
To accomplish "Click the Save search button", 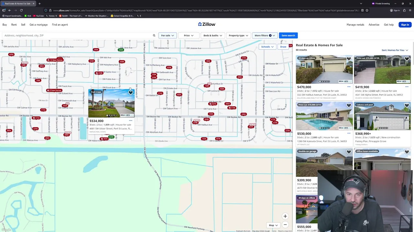I will coord(288,35).
